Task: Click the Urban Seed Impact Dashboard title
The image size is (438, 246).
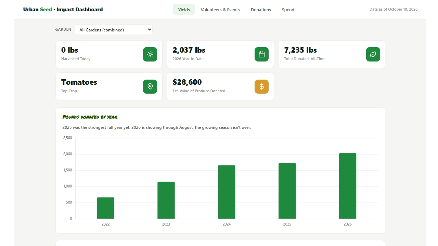Action: click(x=63, y=10)
